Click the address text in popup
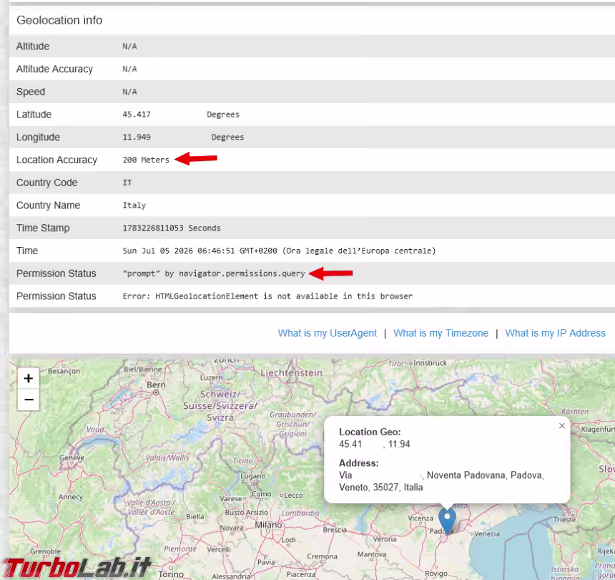This screenshot has width=615, height=580. point(441,481)
